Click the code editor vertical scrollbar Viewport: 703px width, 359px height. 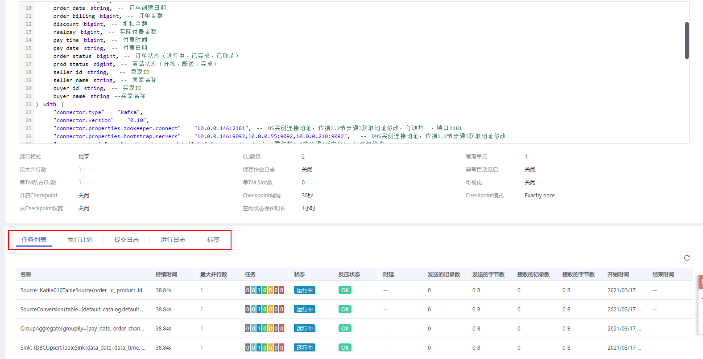pos(687,41)
